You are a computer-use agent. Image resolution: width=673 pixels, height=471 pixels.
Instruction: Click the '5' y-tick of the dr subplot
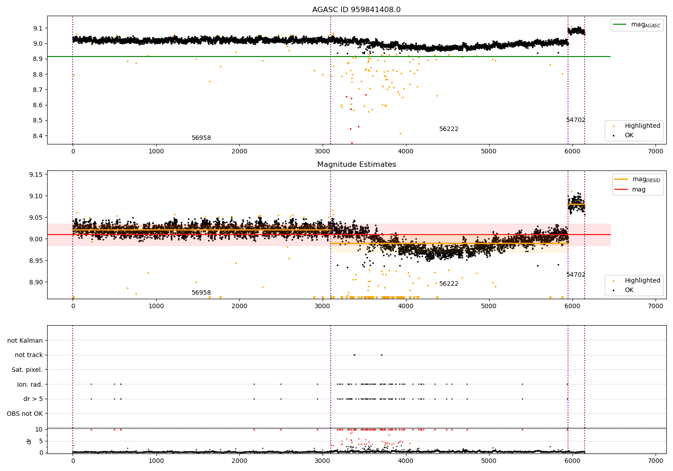(x=41, y=441)
